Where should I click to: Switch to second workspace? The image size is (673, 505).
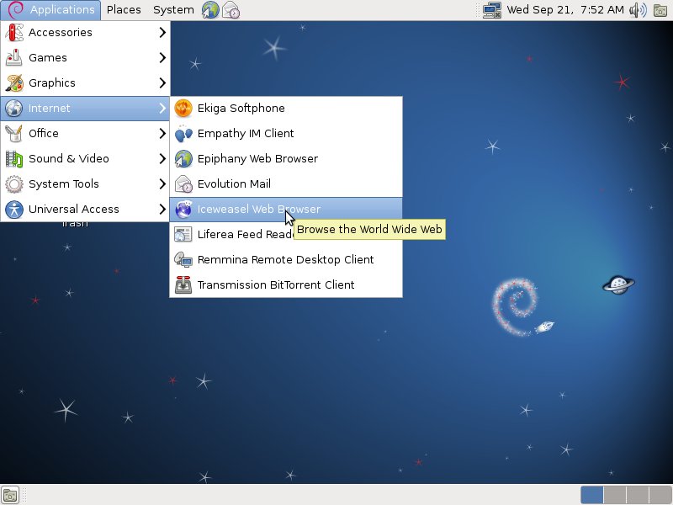click(x=615, y=495)
